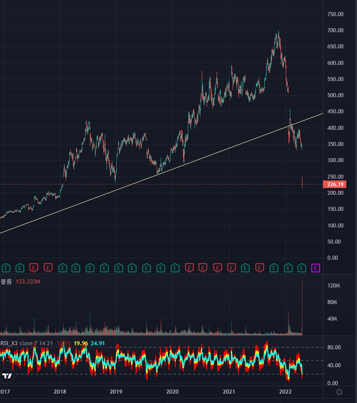This screenshot has height=403, width=357.
Task: Click the 50.00 price axis label
Action: coord(334,242)
